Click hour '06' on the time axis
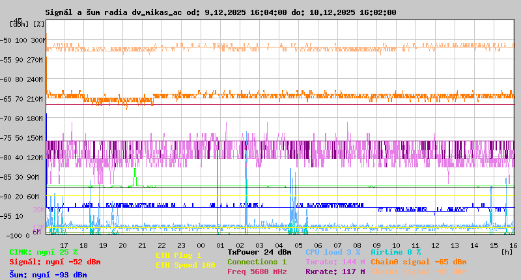 (x=318, y=245)
